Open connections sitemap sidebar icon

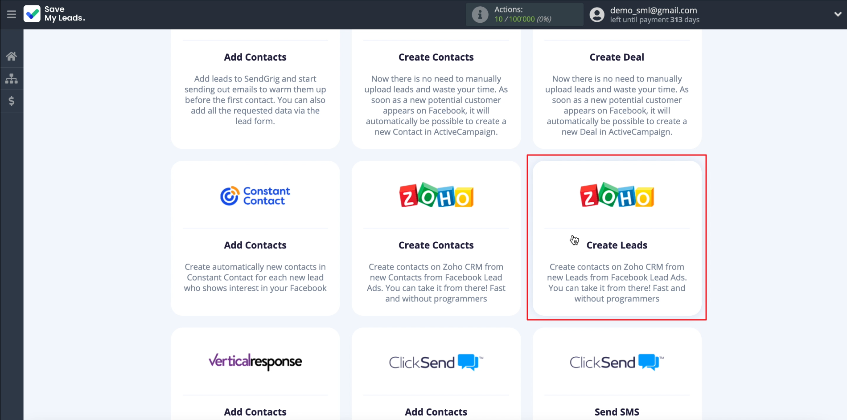(x=12, y=79)
